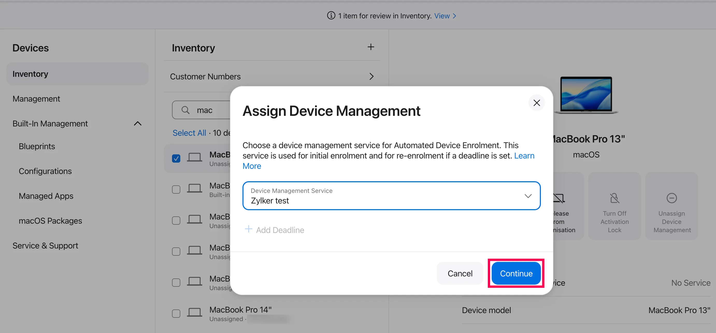Click the No Service value text

(691, 283)
